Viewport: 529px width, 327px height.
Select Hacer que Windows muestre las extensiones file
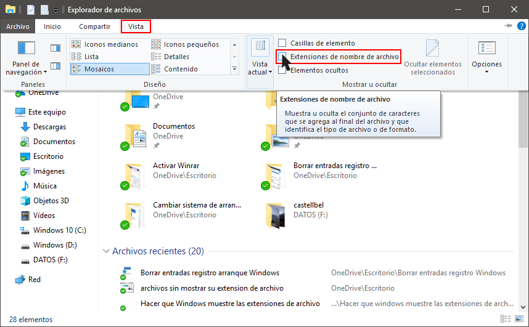[x=230, y=304]
